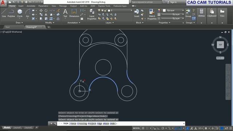Click Sign In button

[172, 2]
